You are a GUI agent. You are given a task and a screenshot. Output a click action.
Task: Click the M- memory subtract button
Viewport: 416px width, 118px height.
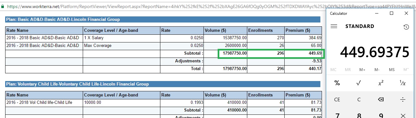(x=377, y=70)
